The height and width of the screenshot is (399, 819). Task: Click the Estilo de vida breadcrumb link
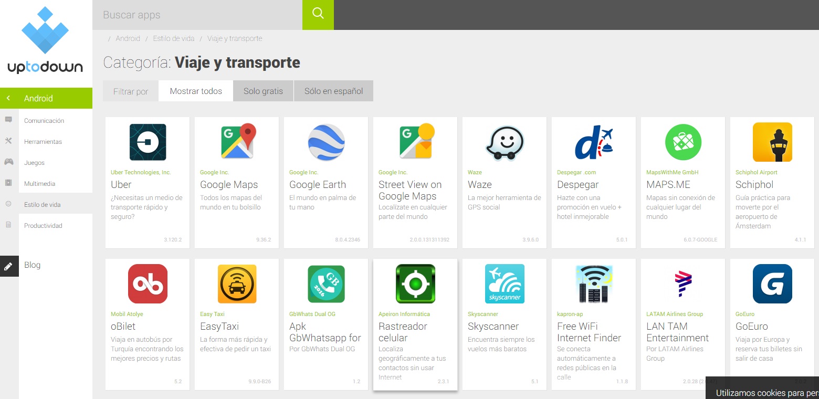[x=173, y=38]
